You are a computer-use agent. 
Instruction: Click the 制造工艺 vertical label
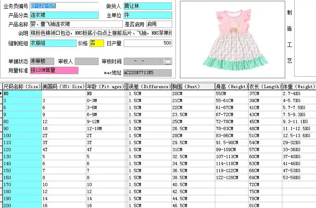(290, 37)
